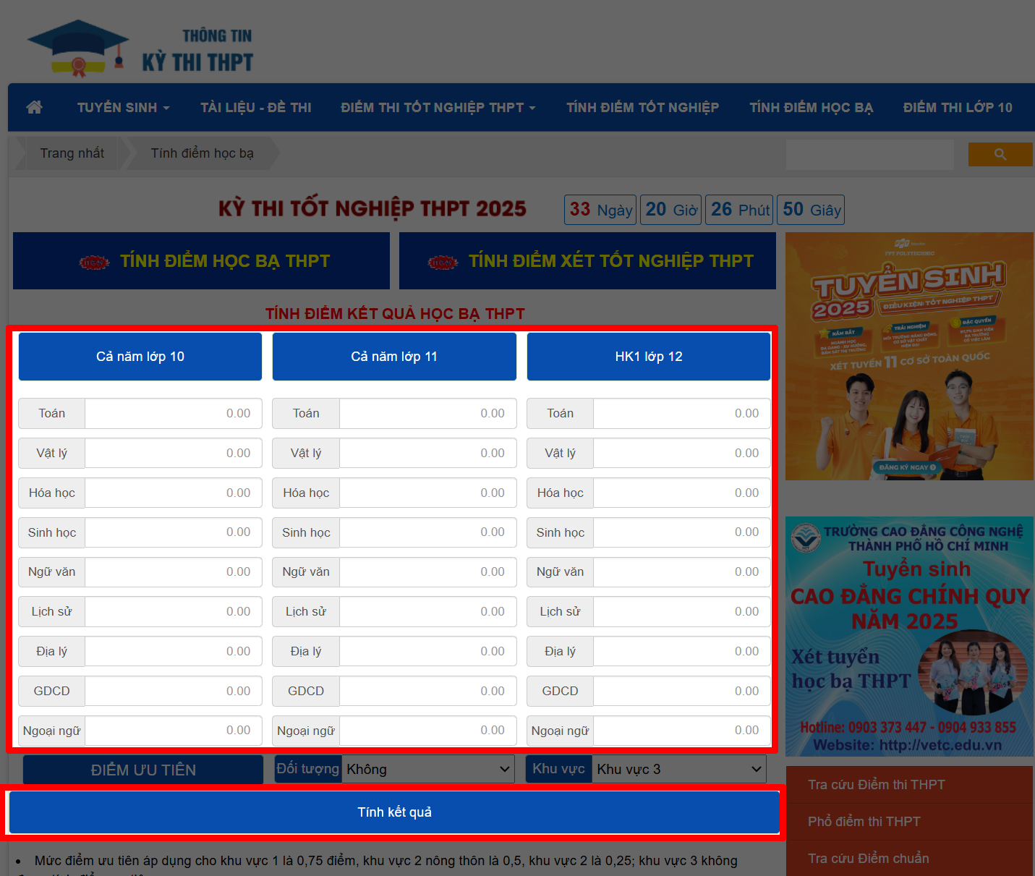
Task: Open the Đối tượng dropdown
Action: pos(428,769)
